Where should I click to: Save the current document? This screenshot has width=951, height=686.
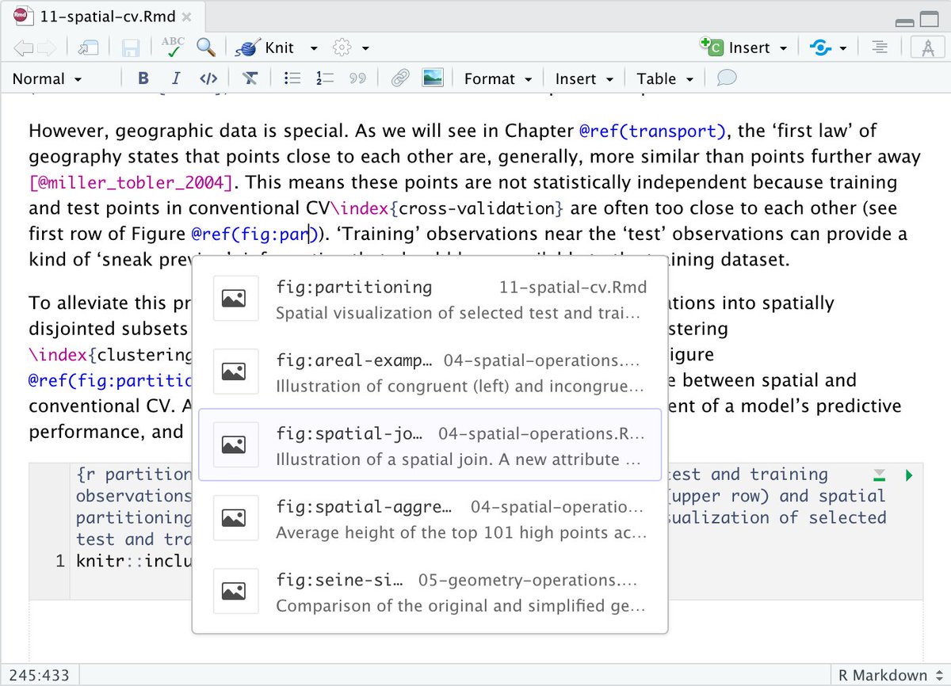tap(131, 48)
